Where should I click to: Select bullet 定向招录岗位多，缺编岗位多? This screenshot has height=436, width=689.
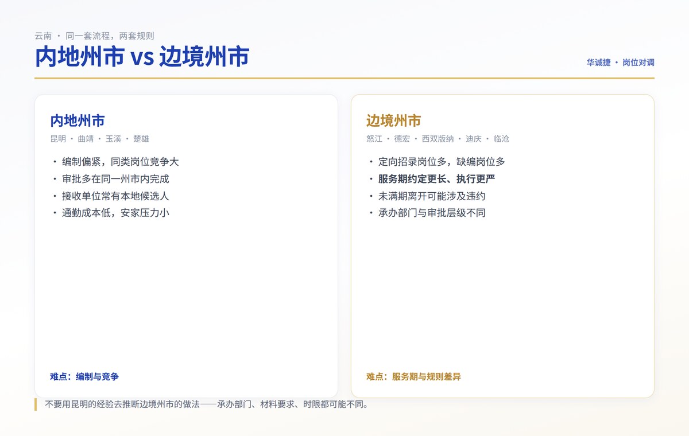coord(442,162)
